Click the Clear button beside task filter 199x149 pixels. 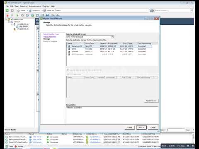pos(188,130)
